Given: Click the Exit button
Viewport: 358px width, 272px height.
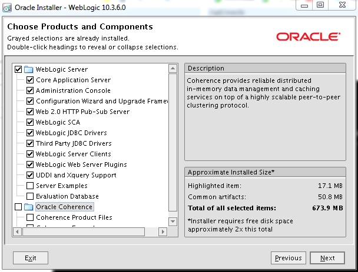Looking at the screenshot, I should coord(31,258).
